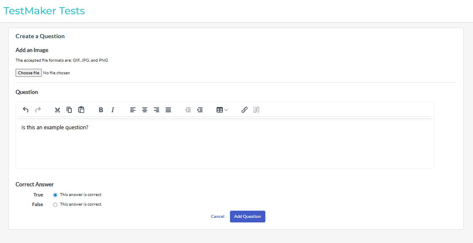Click the Redo arrow icon
Viewport: 473px width, 243px height.
[38, 110]
